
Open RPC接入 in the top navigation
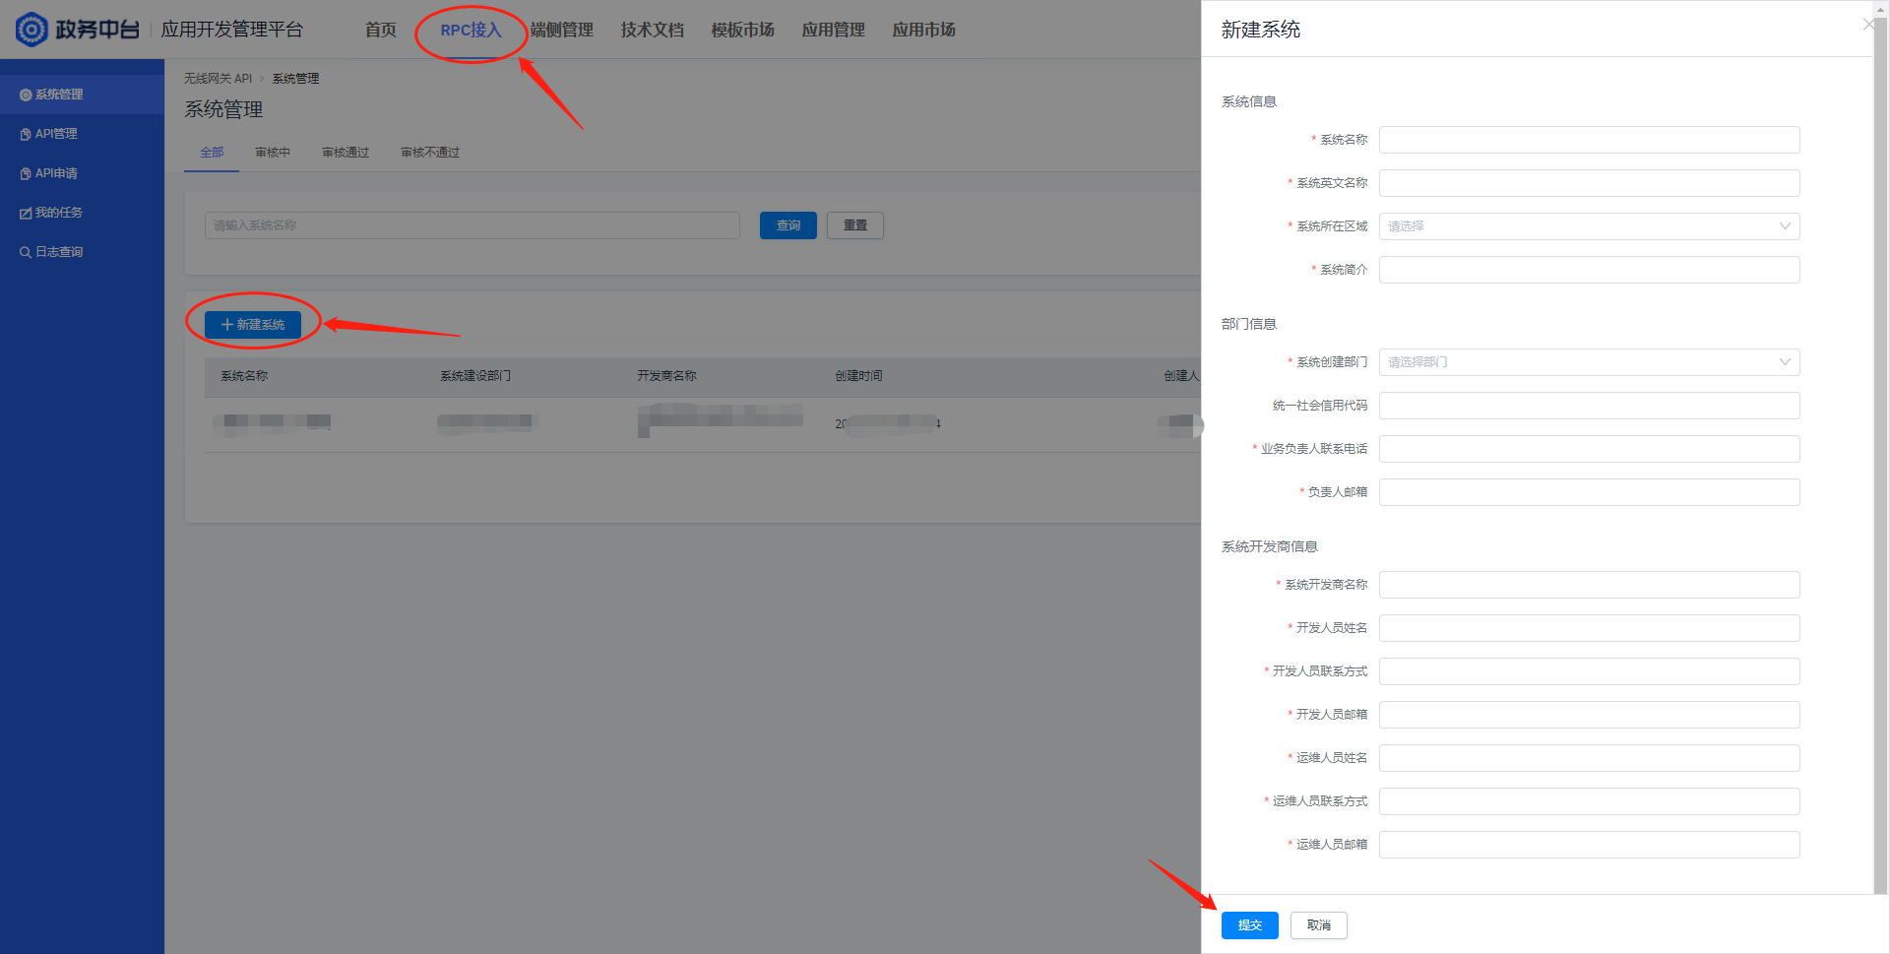pos(471,30)
